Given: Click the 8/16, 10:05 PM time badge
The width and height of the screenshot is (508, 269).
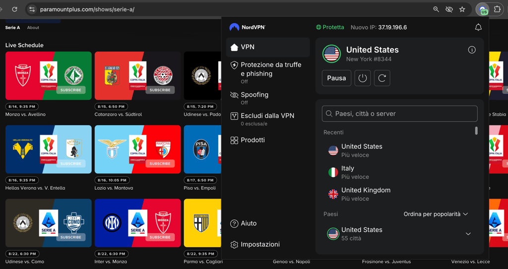Looking at the screenshot, I should (112, 180).
